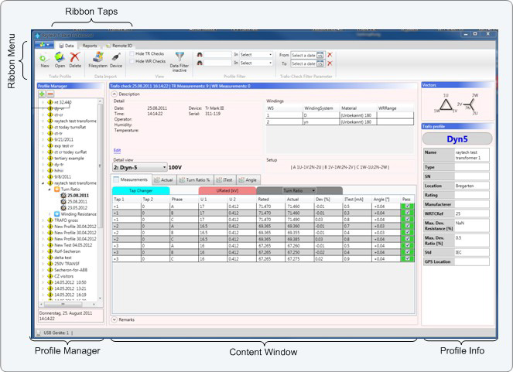Click the Edit link under Detail
The width and height of the screenshot is (513, 372).
tap(117, 149)
